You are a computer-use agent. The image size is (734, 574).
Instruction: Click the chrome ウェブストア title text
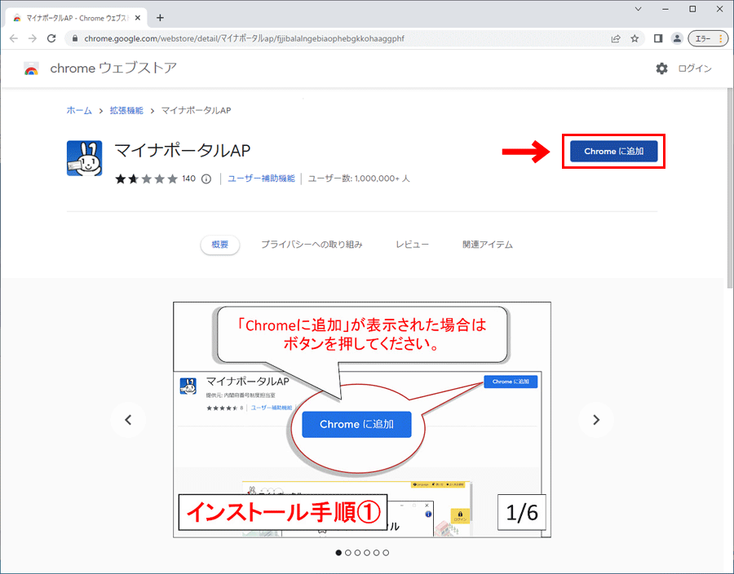[x=113, y=68]
